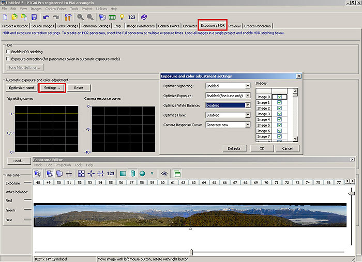Uncheck Image 5 in the images list
The width and height of the screenshot is (362, 262).
pos(279,125)
